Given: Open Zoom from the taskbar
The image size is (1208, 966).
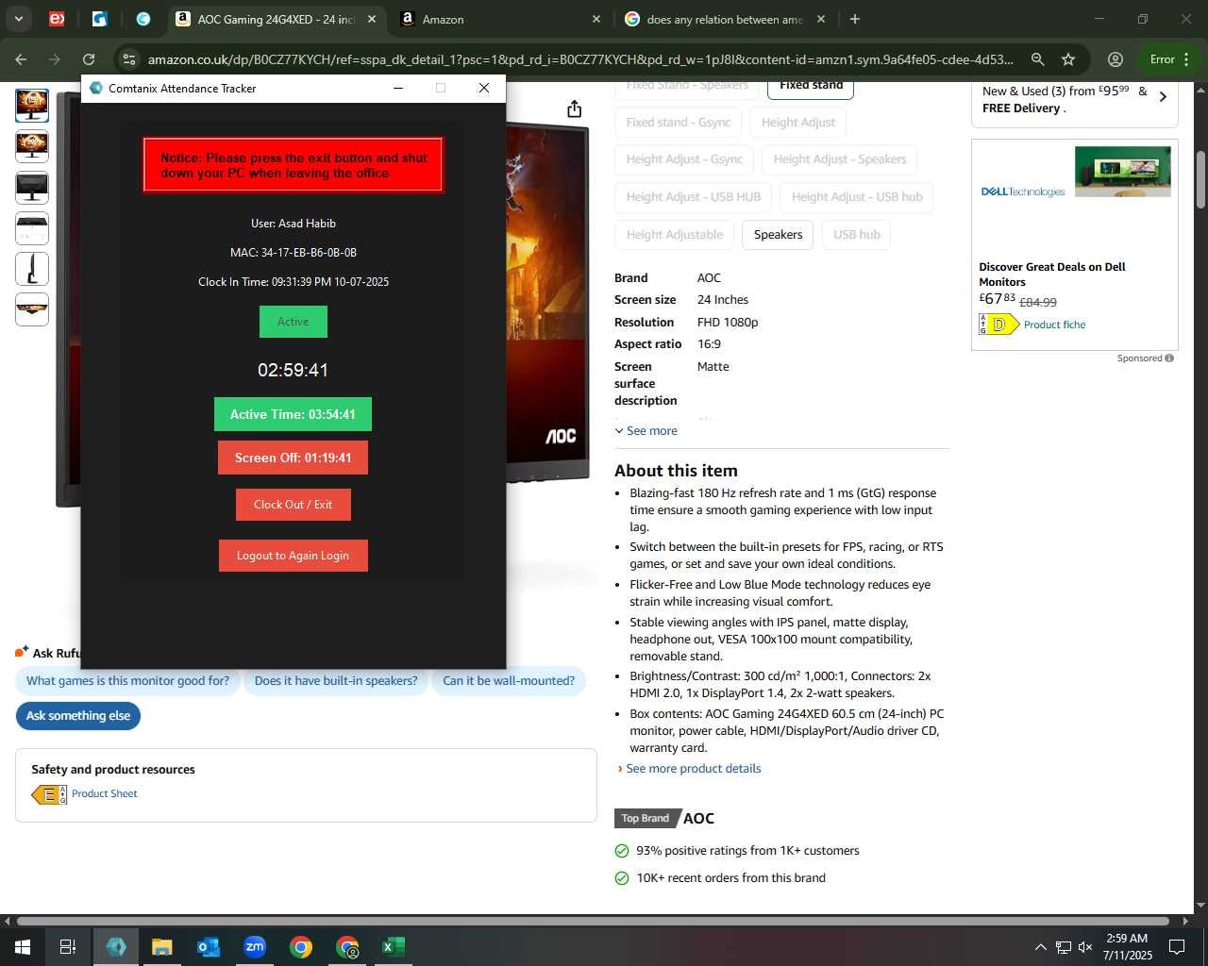Looking at the screenshot, I should coord(255,947).
